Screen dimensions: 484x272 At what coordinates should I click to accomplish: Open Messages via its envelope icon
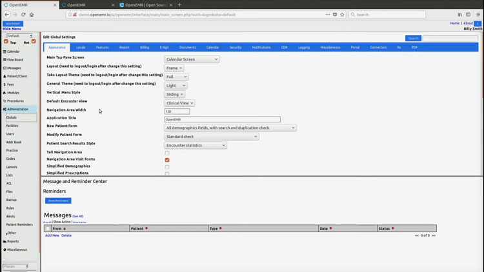4,68
